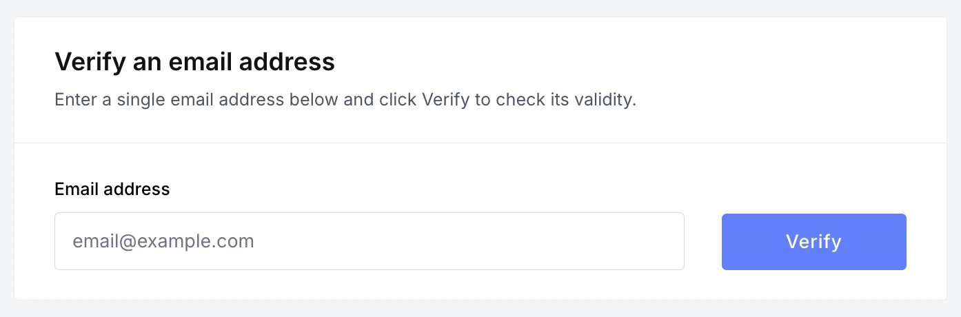Click the email@example.com placeholder text
961x317 pixels.
coord(163,241)
